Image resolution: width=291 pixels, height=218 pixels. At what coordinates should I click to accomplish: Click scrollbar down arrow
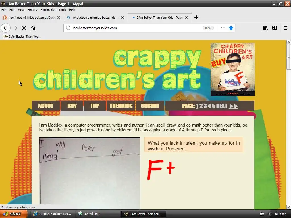pyautogui.click(x=288, y=207)
